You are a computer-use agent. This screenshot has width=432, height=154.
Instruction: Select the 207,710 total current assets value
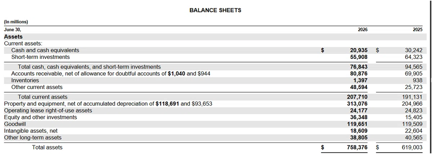[x=357, y=97]
